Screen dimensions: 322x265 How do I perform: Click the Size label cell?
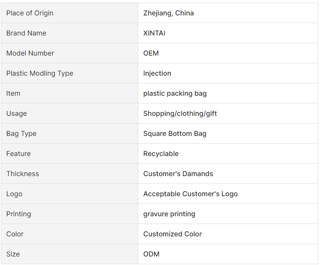click(70, 254)
